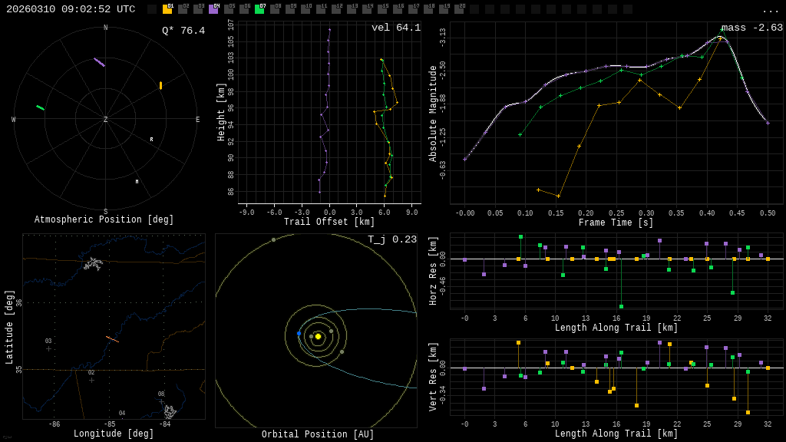Click the orange meteor track on map
The width and height of the screenshot is (786, 442).
(x=112, y=338)
